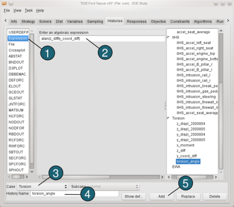Open the Case dropdown showing Torsion
The width and height of the screenshot is (234, 207).
pyautogui.click(x=42, y=187)
